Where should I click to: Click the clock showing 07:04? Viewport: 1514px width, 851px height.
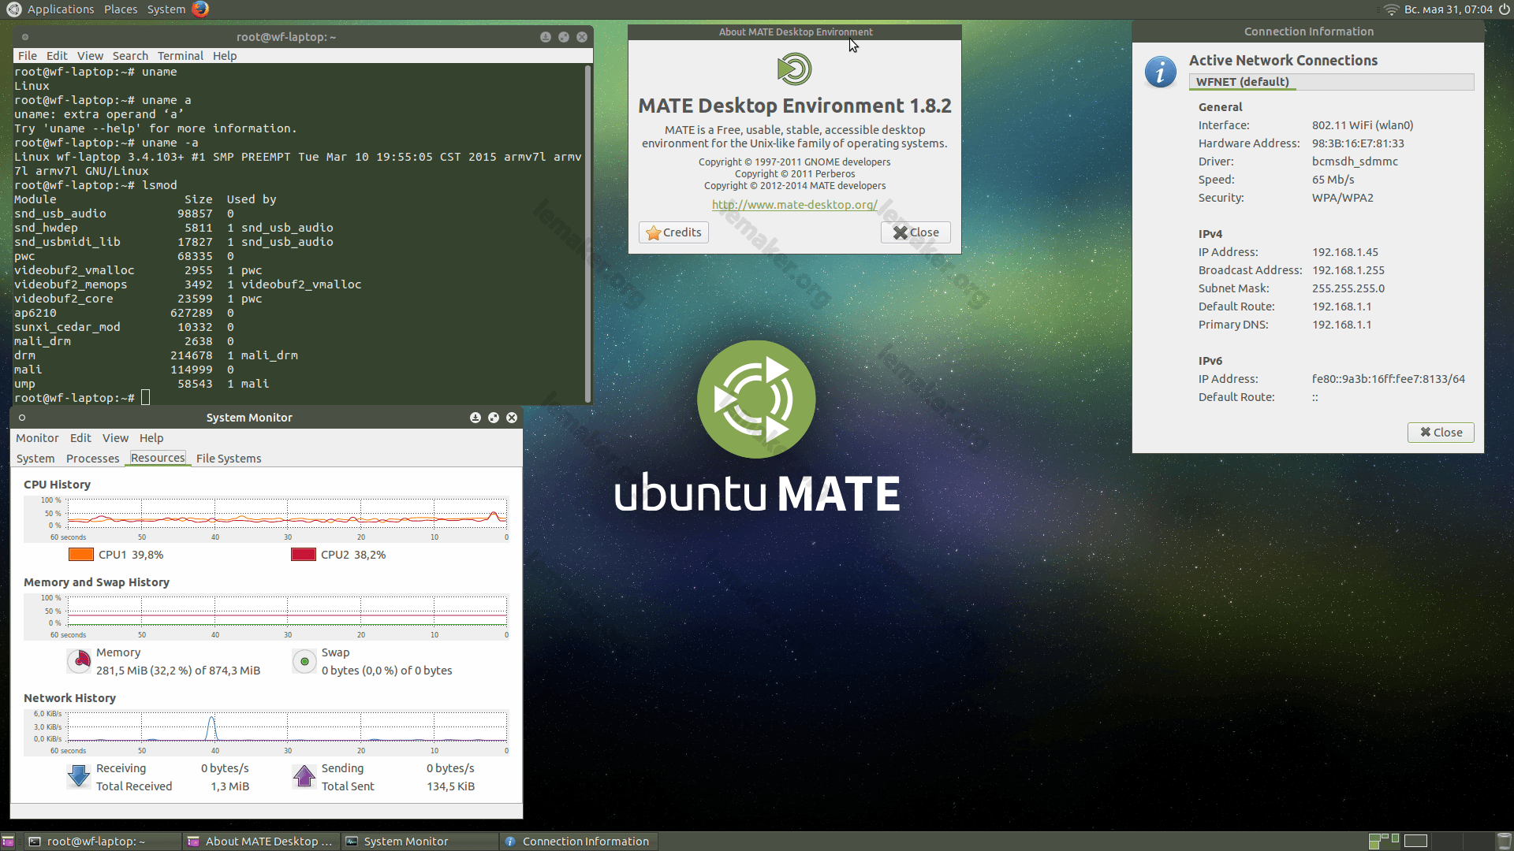click(x=1449, y=9)
